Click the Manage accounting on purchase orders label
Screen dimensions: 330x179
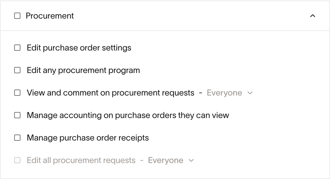pos(128,115)
